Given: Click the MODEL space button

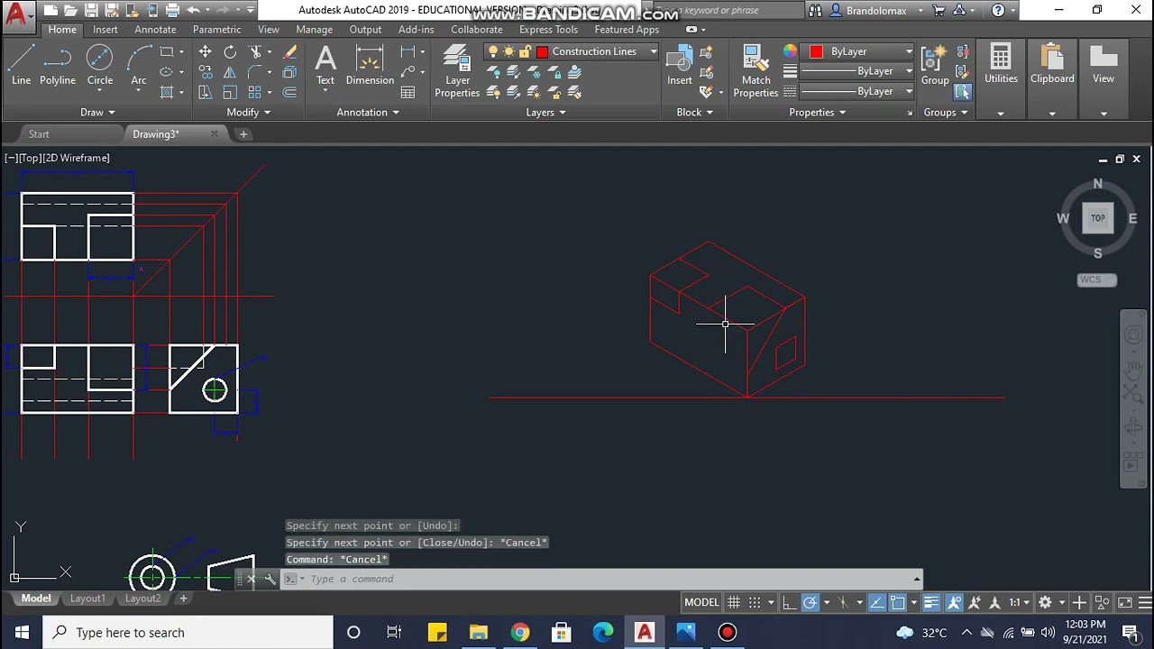Looking at the screenshot, I should 701,602.
